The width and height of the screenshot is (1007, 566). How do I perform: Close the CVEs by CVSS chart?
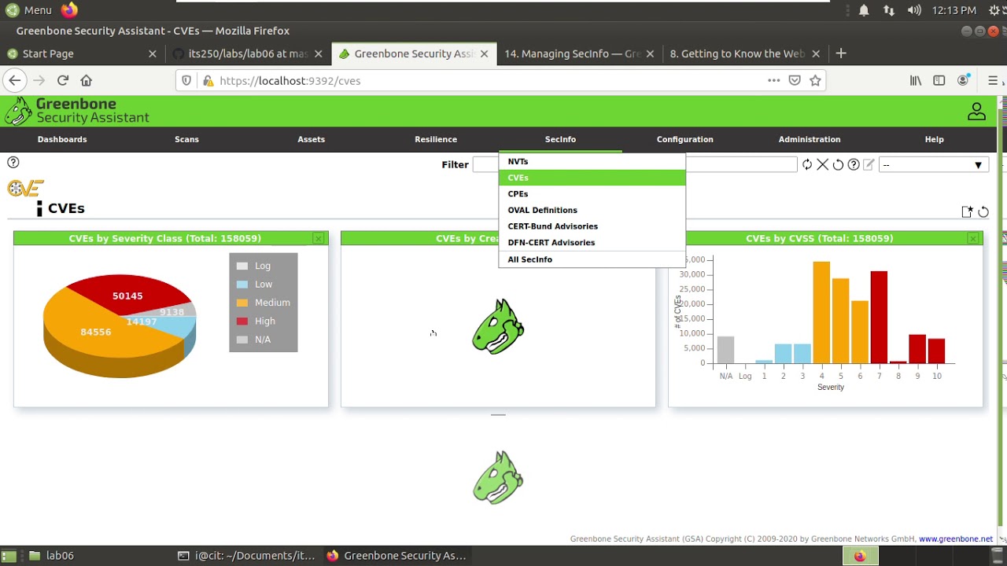973,238
